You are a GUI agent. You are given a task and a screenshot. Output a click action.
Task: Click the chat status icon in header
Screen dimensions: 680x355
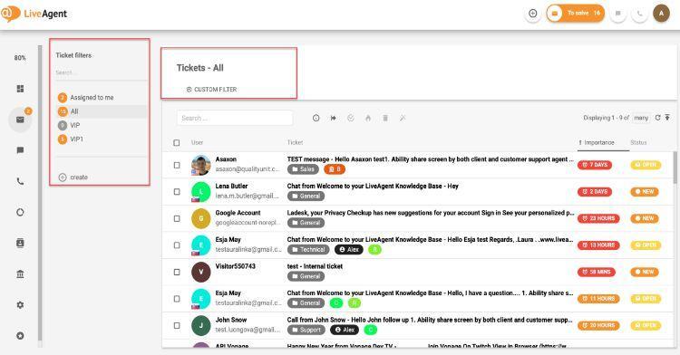click(x=618, y=14)
